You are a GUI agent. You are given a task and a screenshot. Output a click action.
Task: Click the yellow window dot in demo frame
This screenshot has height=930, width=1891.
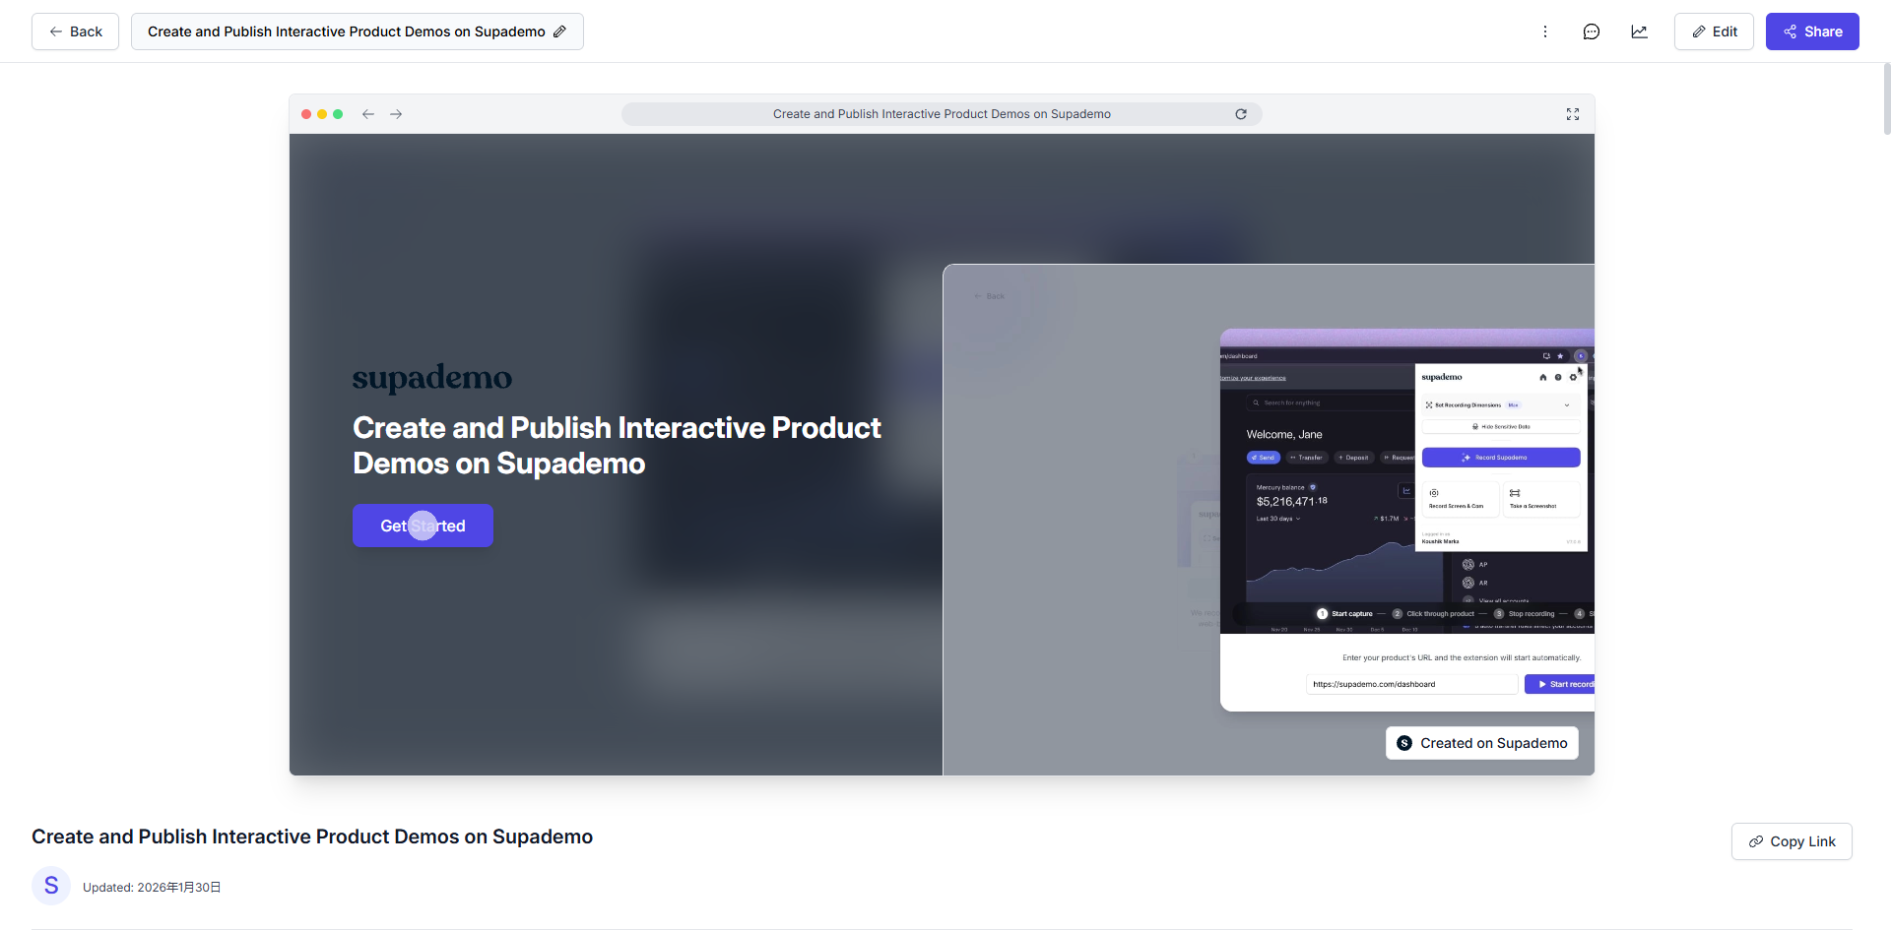click(x=322, y=114)
